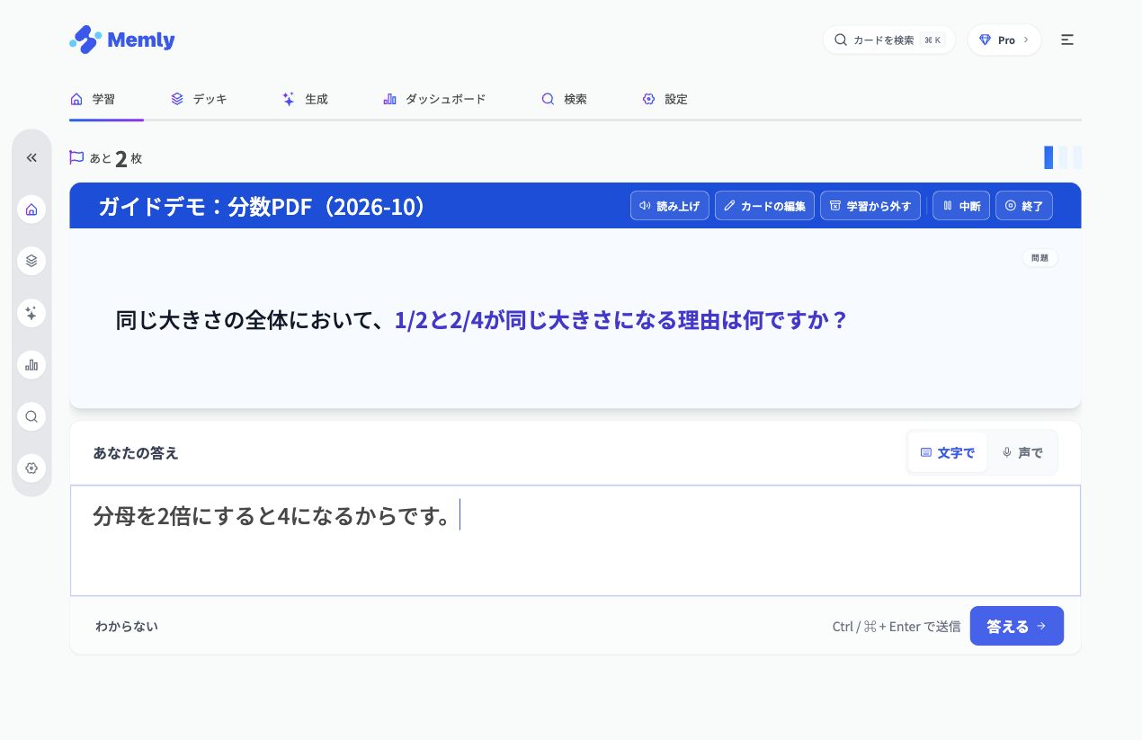Click the ⌘K shortcut badge in search
The image size is (1142, 740).
coord(933,40)
